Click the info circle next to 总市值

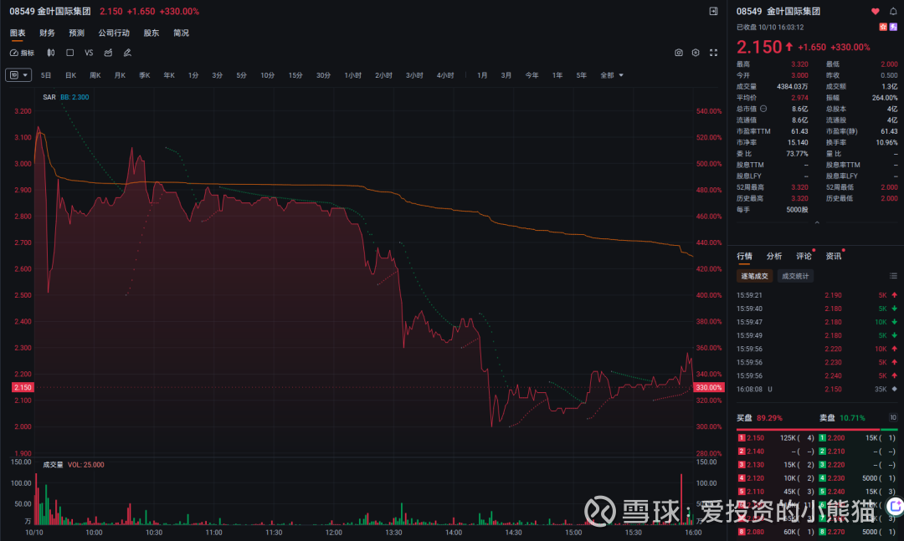click(763, 109)
